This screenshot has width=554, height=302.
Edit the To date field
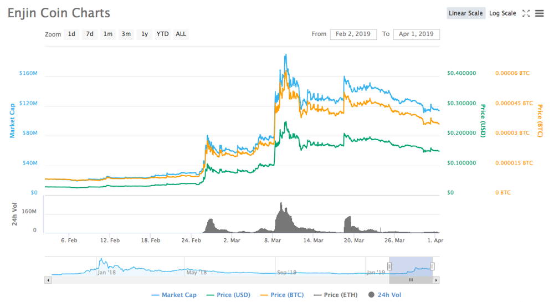pyautogui.click(x=416, y=34)
